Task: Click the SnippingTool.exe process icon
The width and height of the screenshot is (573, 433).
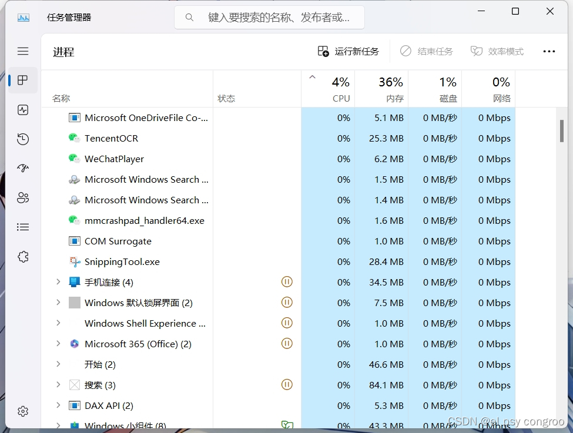Action: pyautogui.click(x=75, y=261)
